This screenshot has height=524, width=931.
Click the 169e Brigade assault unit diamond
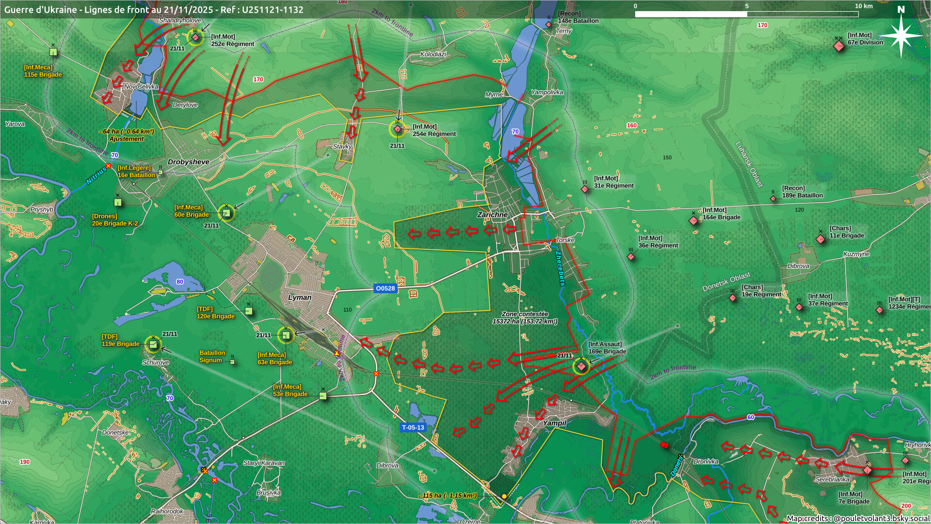[x=581, y=366]
